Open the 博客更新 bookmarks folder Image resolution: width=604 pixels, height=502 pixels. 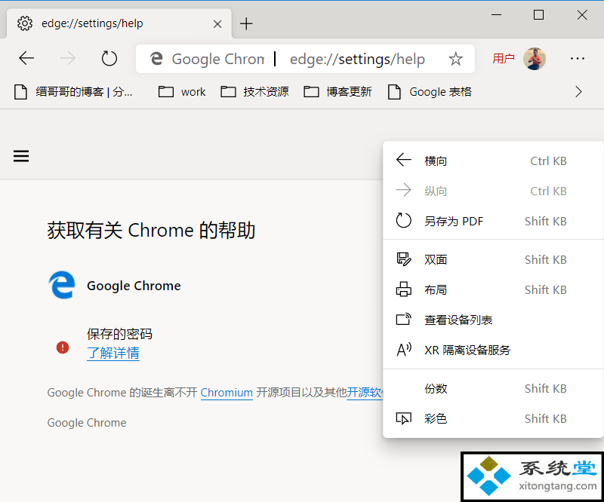[x=337, y=92]
